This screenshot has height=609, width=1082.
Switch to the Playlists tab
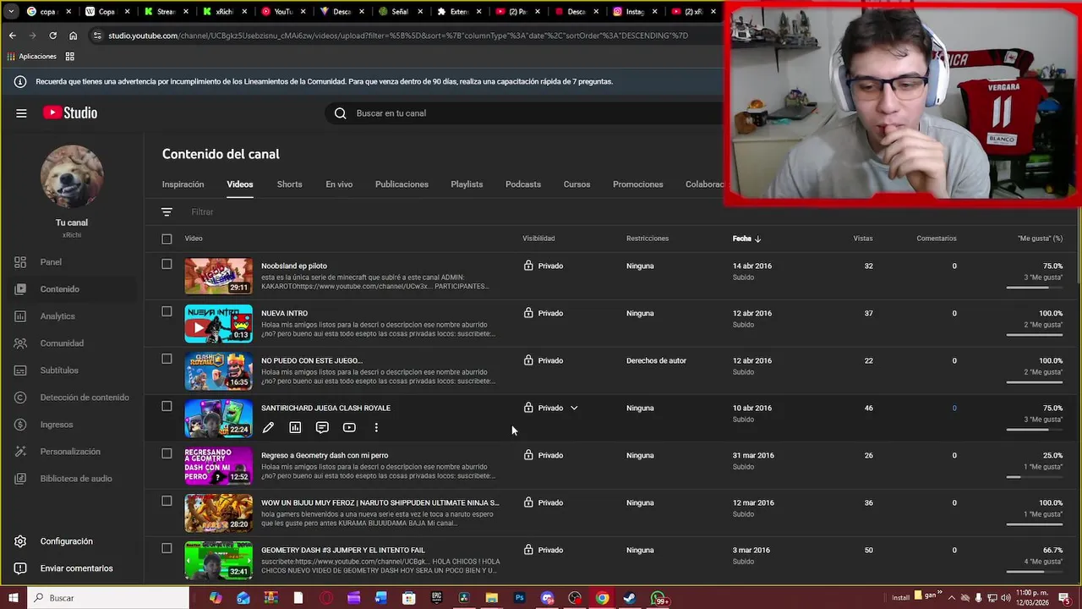click(467, 184)
